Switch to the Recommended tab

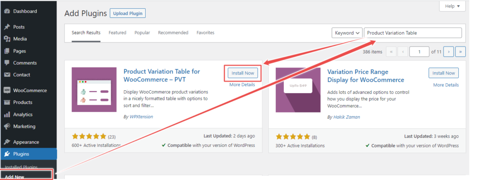173,33
